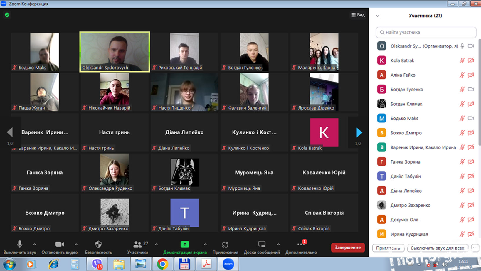Expand screen share options arrow
This screenshot has width=481, height=271.
[205, 244]
